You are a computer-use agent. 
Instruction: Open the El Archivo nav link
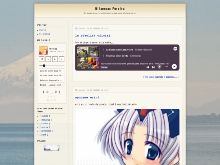click(45, 34)
